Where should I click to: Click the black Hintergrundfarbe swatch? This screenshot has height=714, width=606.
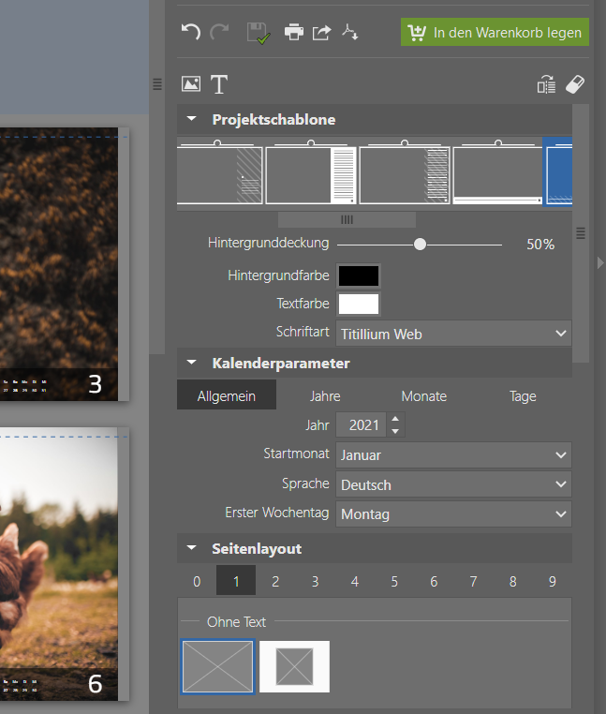[x=359, y=275]
